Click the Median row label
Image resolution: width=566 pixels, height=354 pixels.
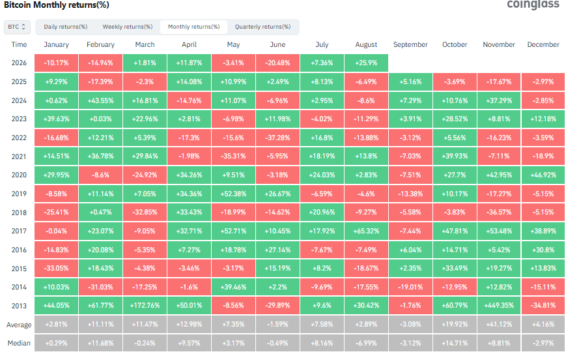tap(19, 343)
